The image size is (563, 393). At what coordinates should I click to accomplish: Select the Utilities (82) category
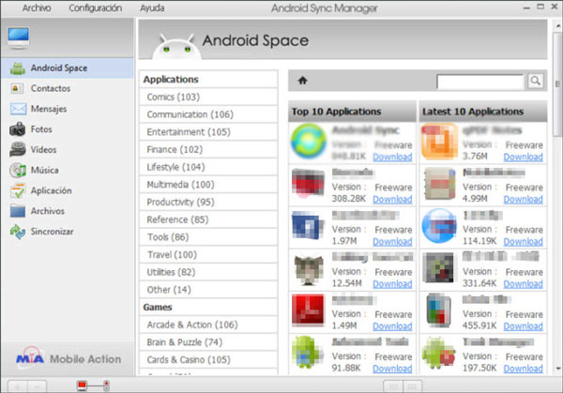208,272
